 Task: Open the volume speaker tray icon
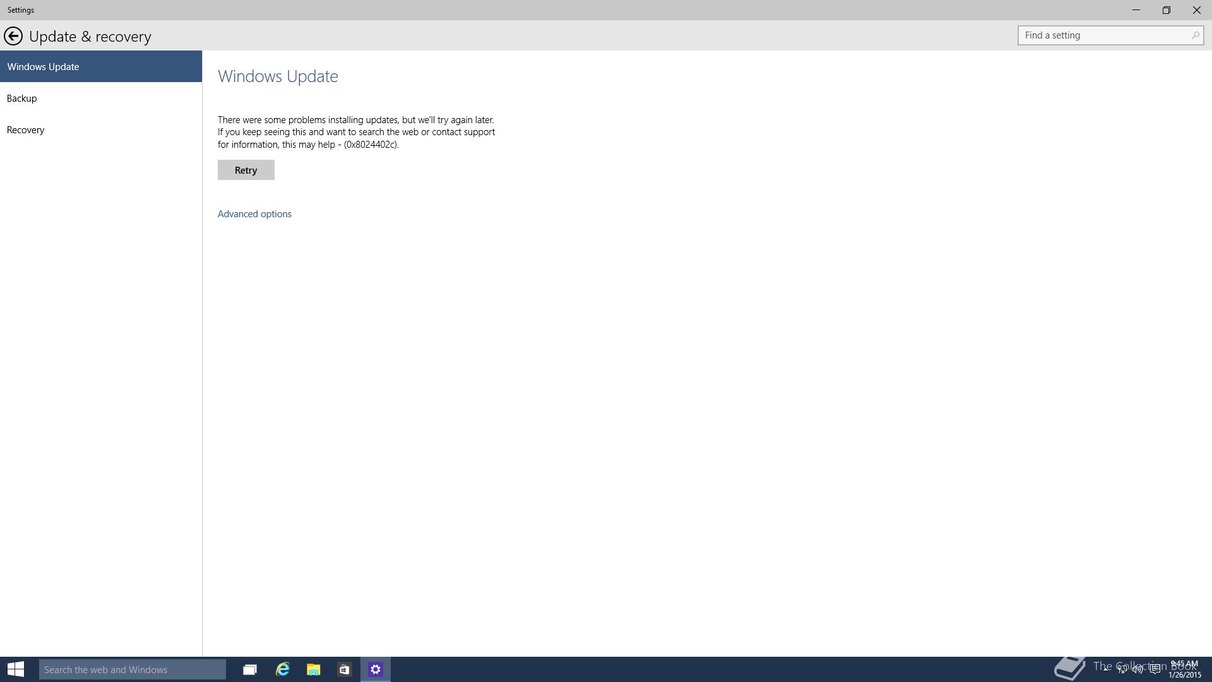[1138, 669]
